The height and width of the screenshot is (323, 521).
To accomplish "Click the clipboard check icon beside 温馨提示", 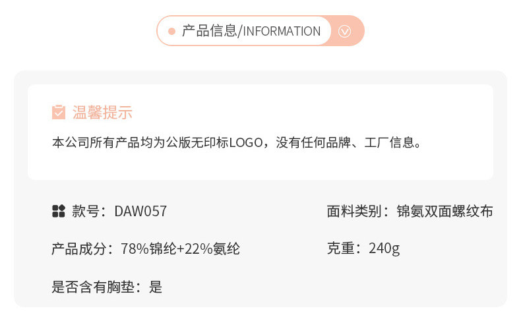I will coord(59,112).
